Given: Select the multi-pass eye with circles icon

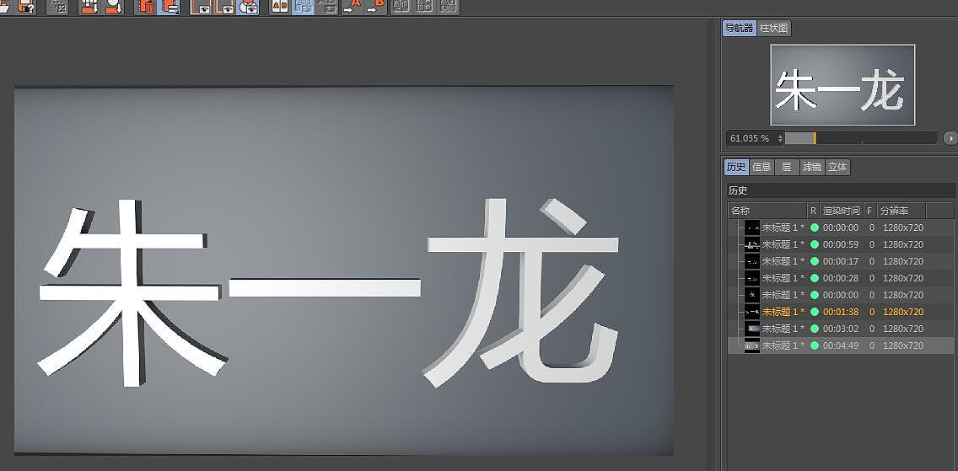Looking at the screenshot, I should [247, 7].
